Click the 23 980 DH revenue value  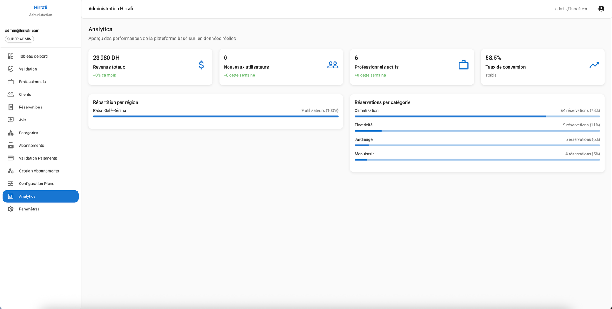point(106,58)
